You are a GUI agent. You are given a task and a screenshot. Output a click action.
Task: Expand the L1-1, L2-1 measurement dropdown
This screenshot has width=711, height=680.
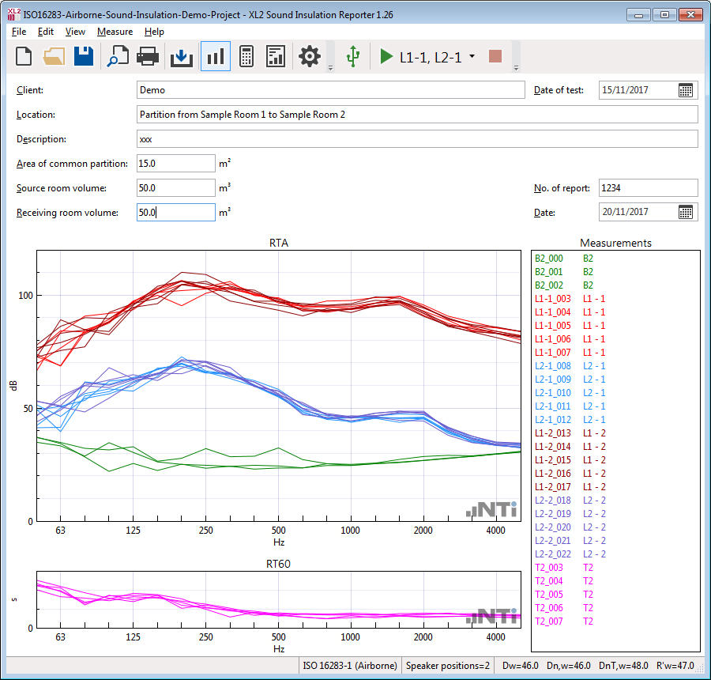point(472,56)
